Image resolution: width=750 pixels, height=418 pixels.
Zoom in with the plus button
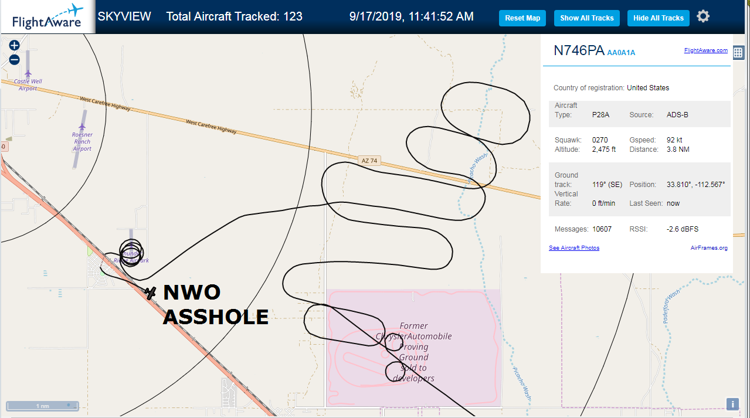pos(15,45)
